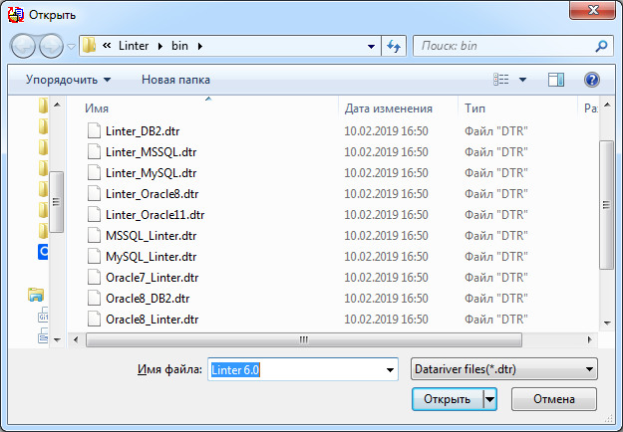Select file MySQL_Linter.dtr
623x432 pixels.
151,257
